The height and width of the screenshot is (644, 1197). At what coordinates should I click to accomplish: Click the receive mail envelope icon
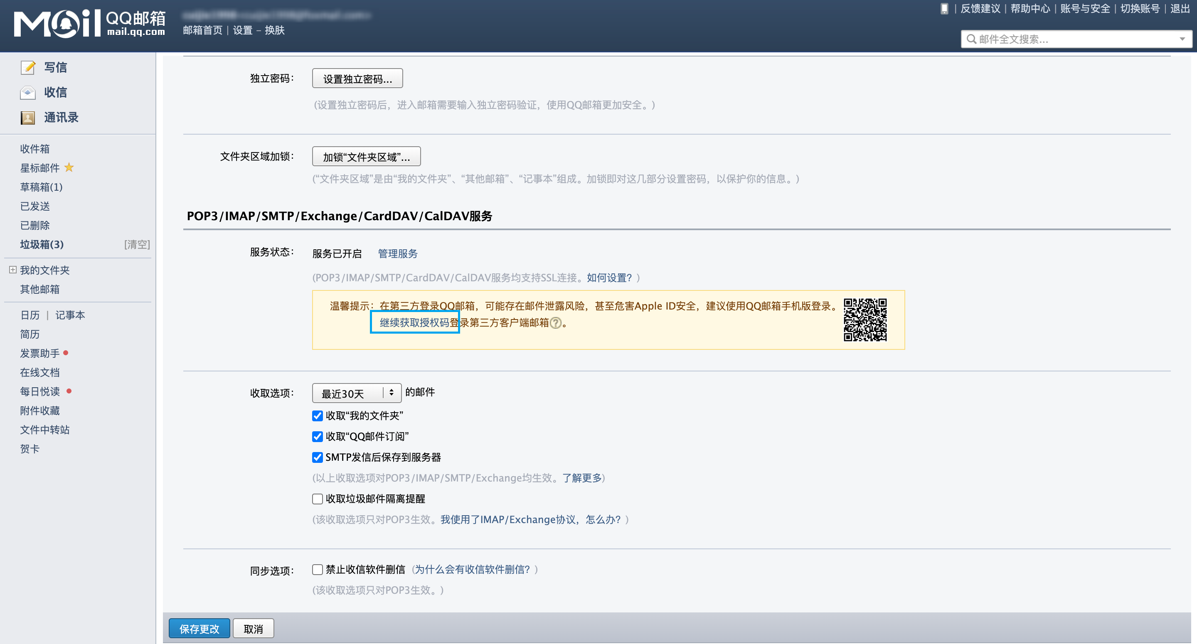click(28, 93)
